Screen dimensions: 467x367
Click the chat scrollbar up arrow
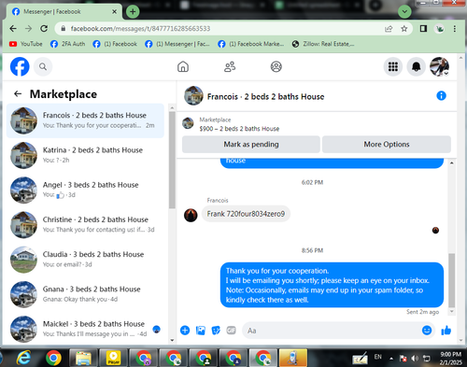click(x=452, y=162)
